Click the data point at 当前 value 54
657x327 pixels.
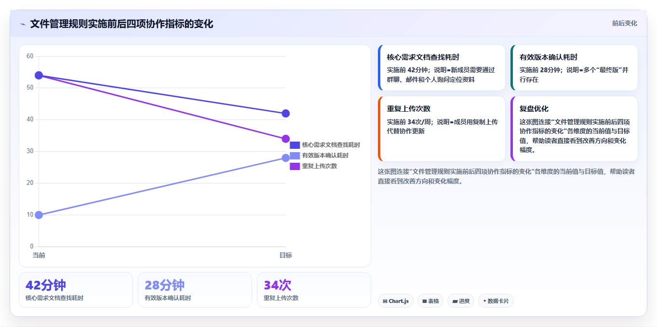pyautogui.click(x=39, y=76)
